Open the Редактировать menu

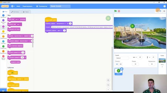tap(27, 6)
